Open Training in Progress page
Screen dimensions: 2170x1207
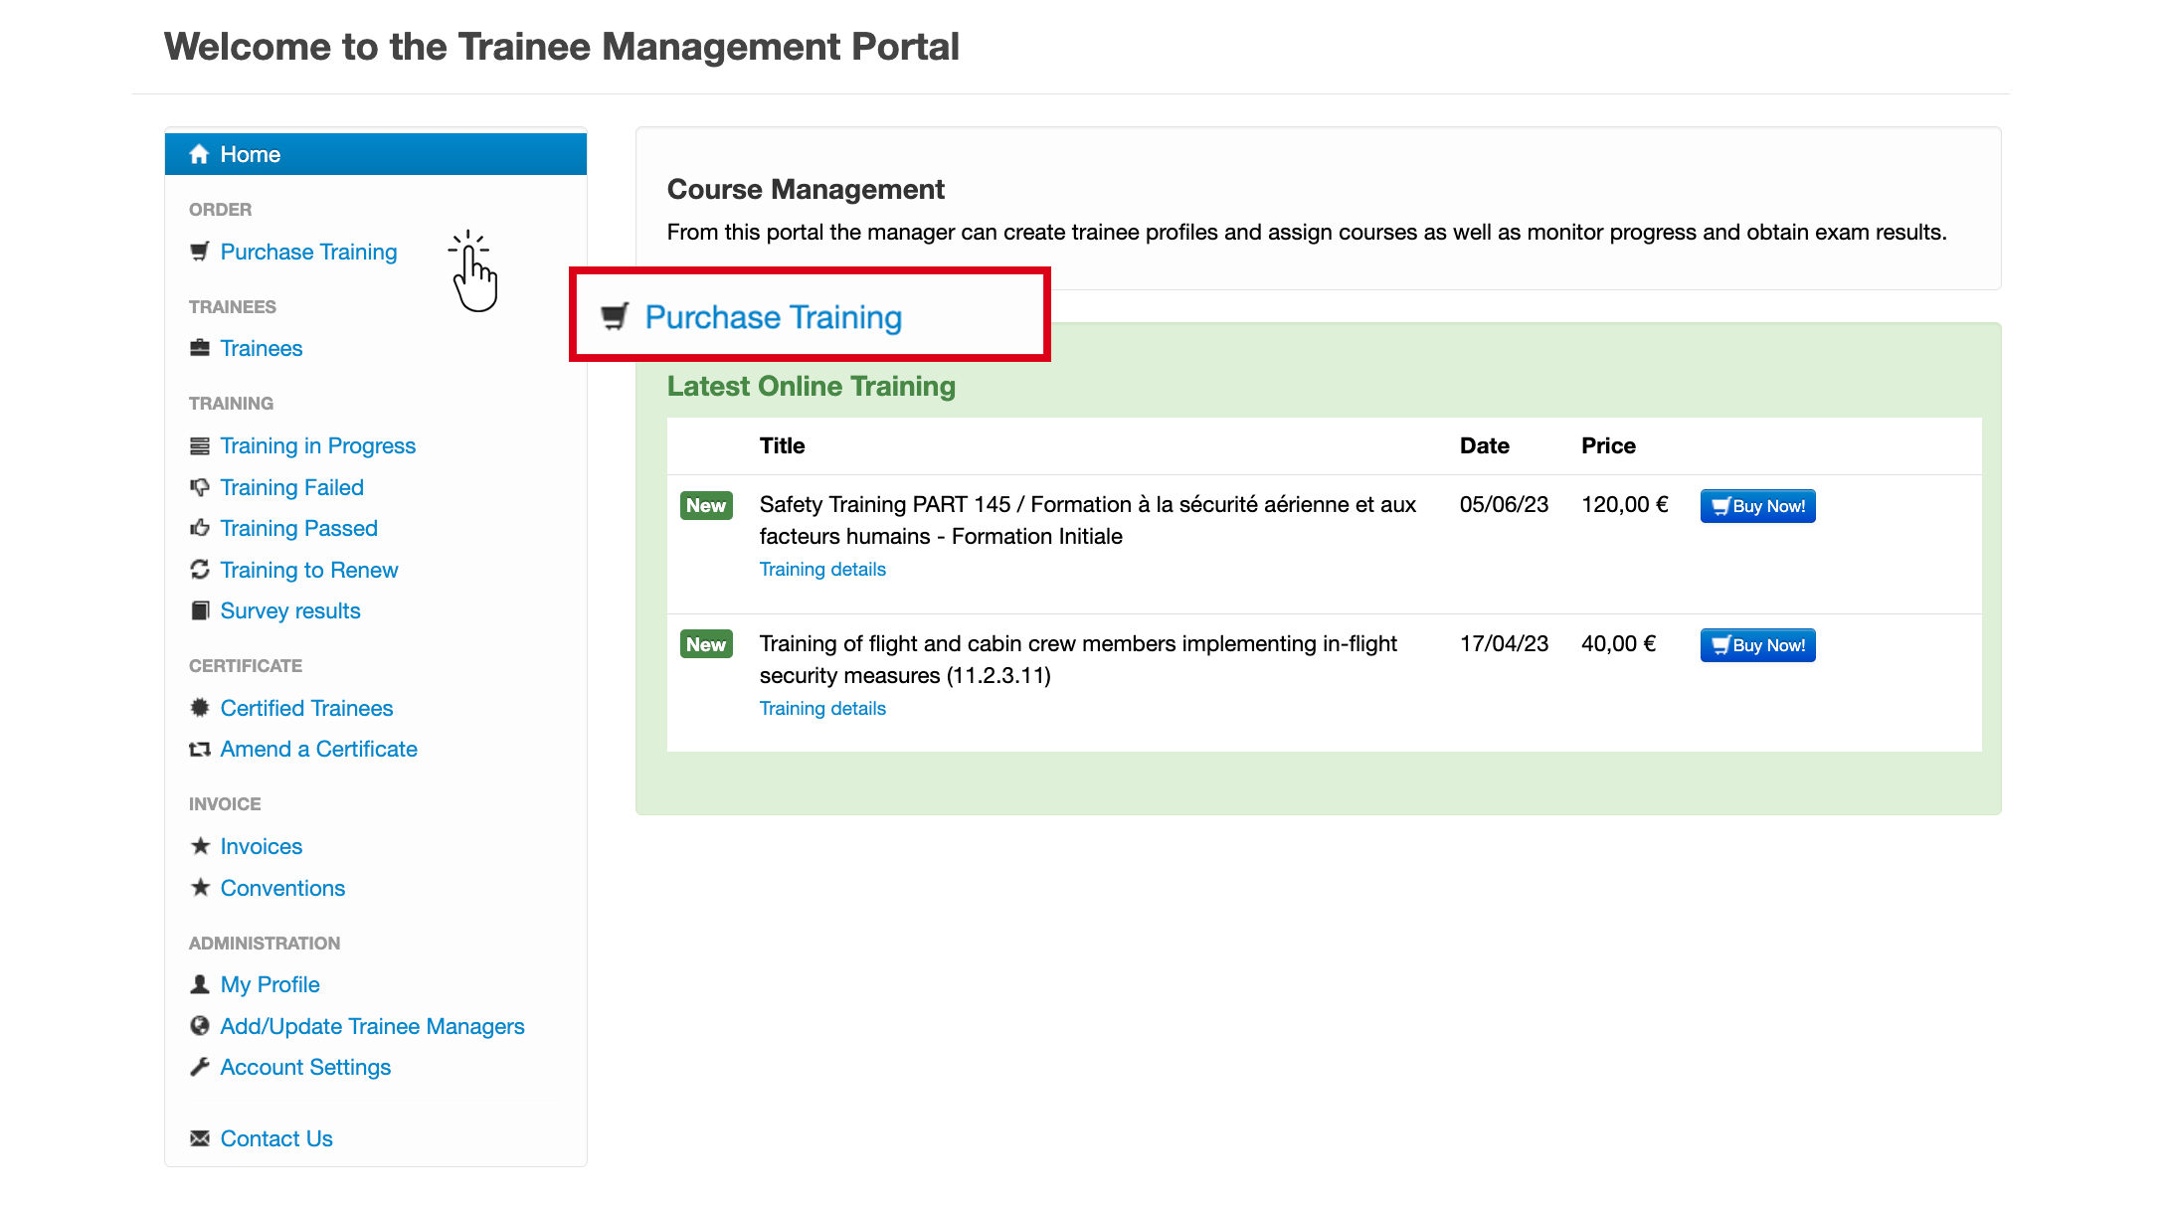(x=317, y=445)
